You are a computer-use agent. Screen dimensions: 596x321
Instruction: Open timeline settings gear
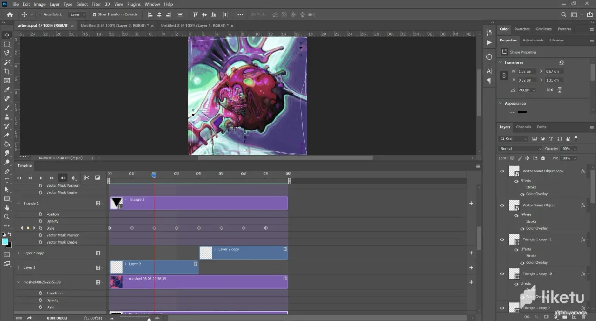(x=73, y=178)
